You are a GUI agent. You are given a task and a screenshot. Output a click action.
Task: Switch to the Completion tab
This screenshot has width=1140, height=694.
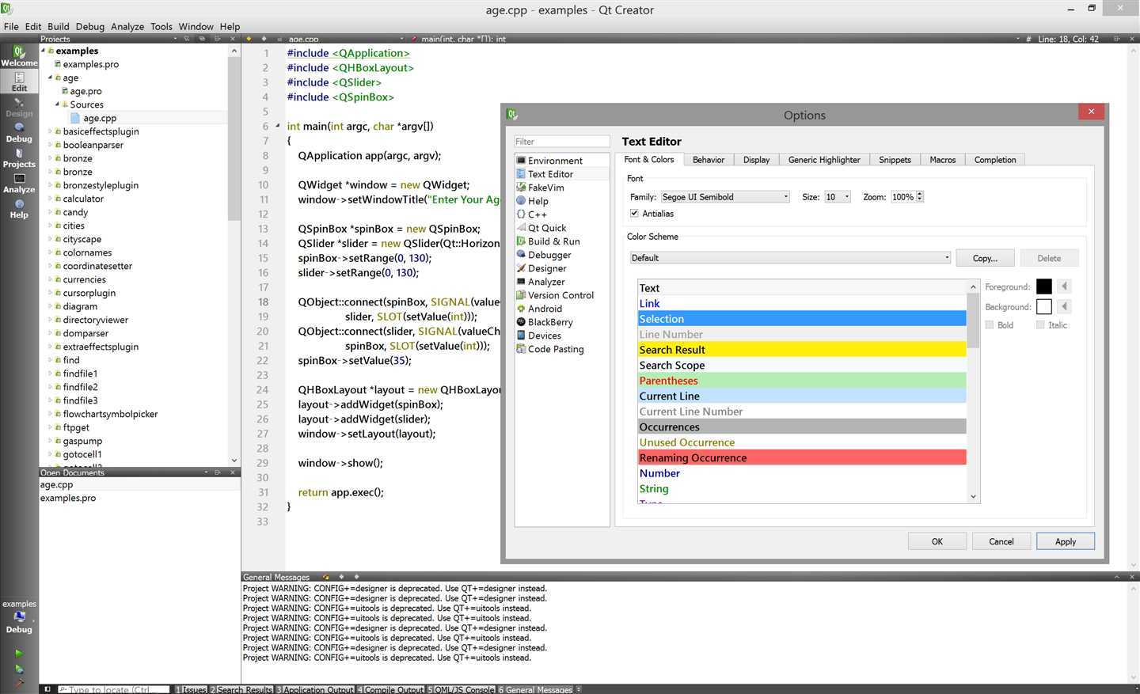pyautogui.click(x=995, y=160)
